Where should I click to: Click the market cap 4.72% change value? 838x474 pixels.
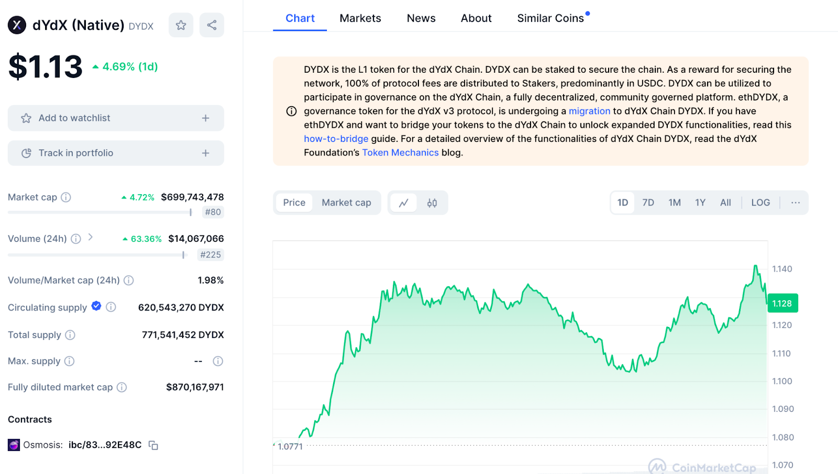coord(138,197)
